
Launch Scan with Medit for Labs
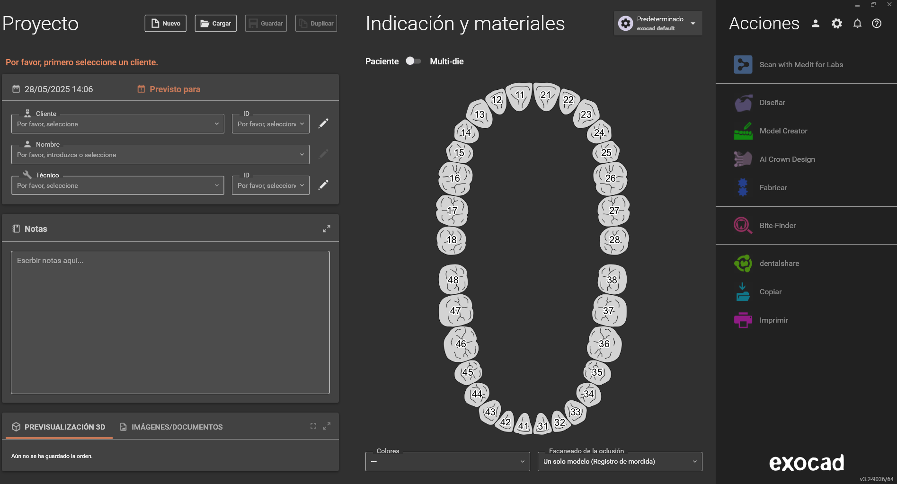point(801,64)
